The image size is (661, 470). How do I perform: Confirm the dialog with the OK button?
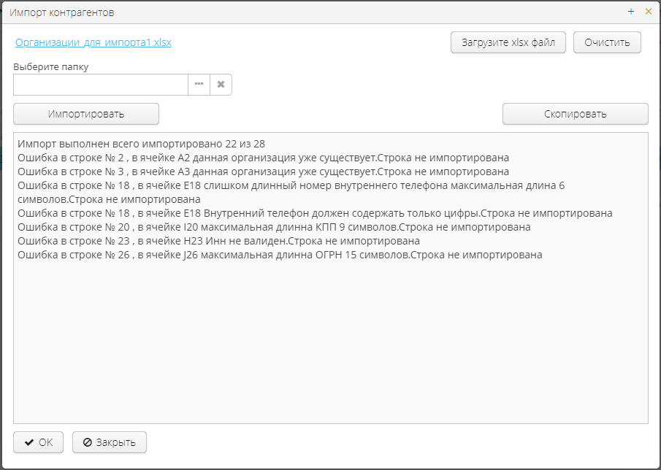pyautogui.click(x=38, y=442)
